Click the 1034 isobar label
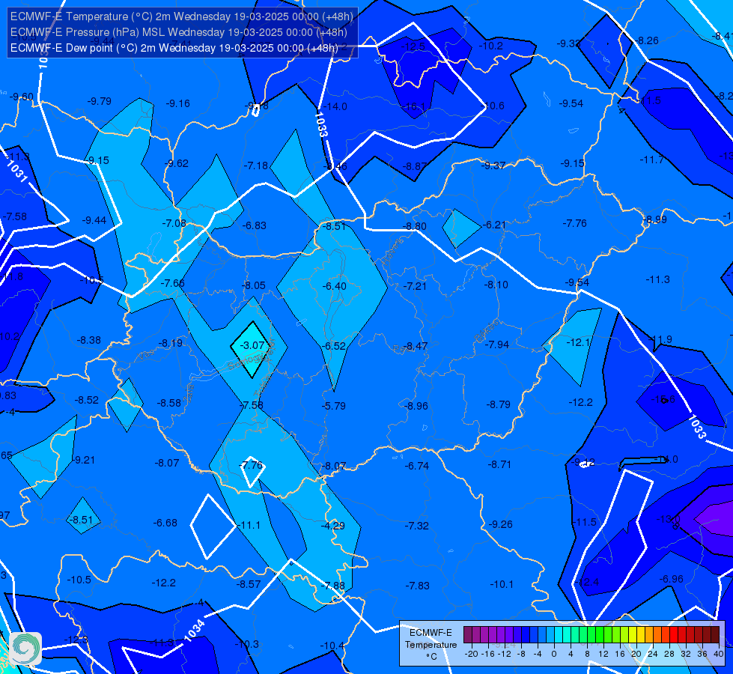Screen dimensions: 733x674 tap(195, 630)
